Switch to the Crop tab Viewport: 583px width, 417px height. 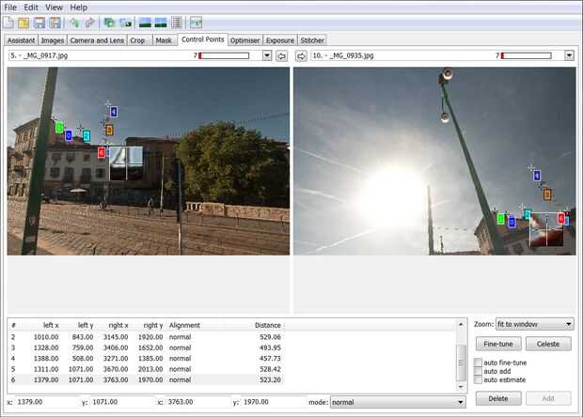140,40
